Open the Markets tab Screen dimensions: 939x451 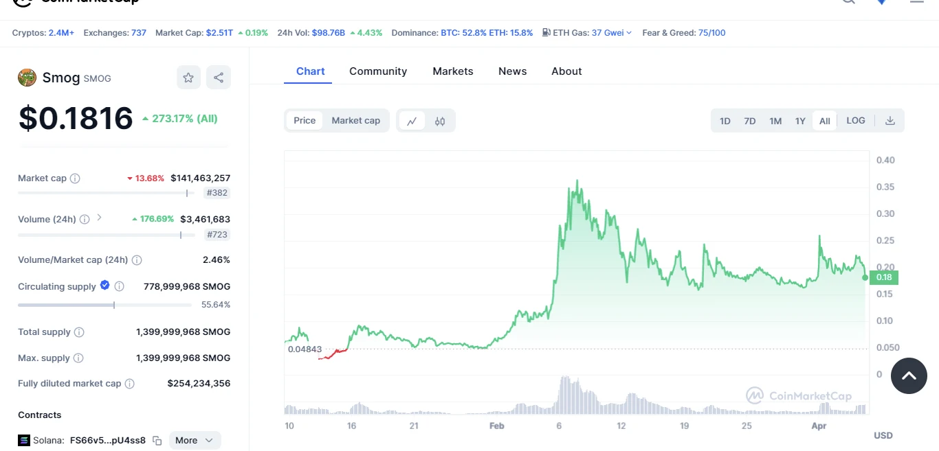tap(453, 71)
